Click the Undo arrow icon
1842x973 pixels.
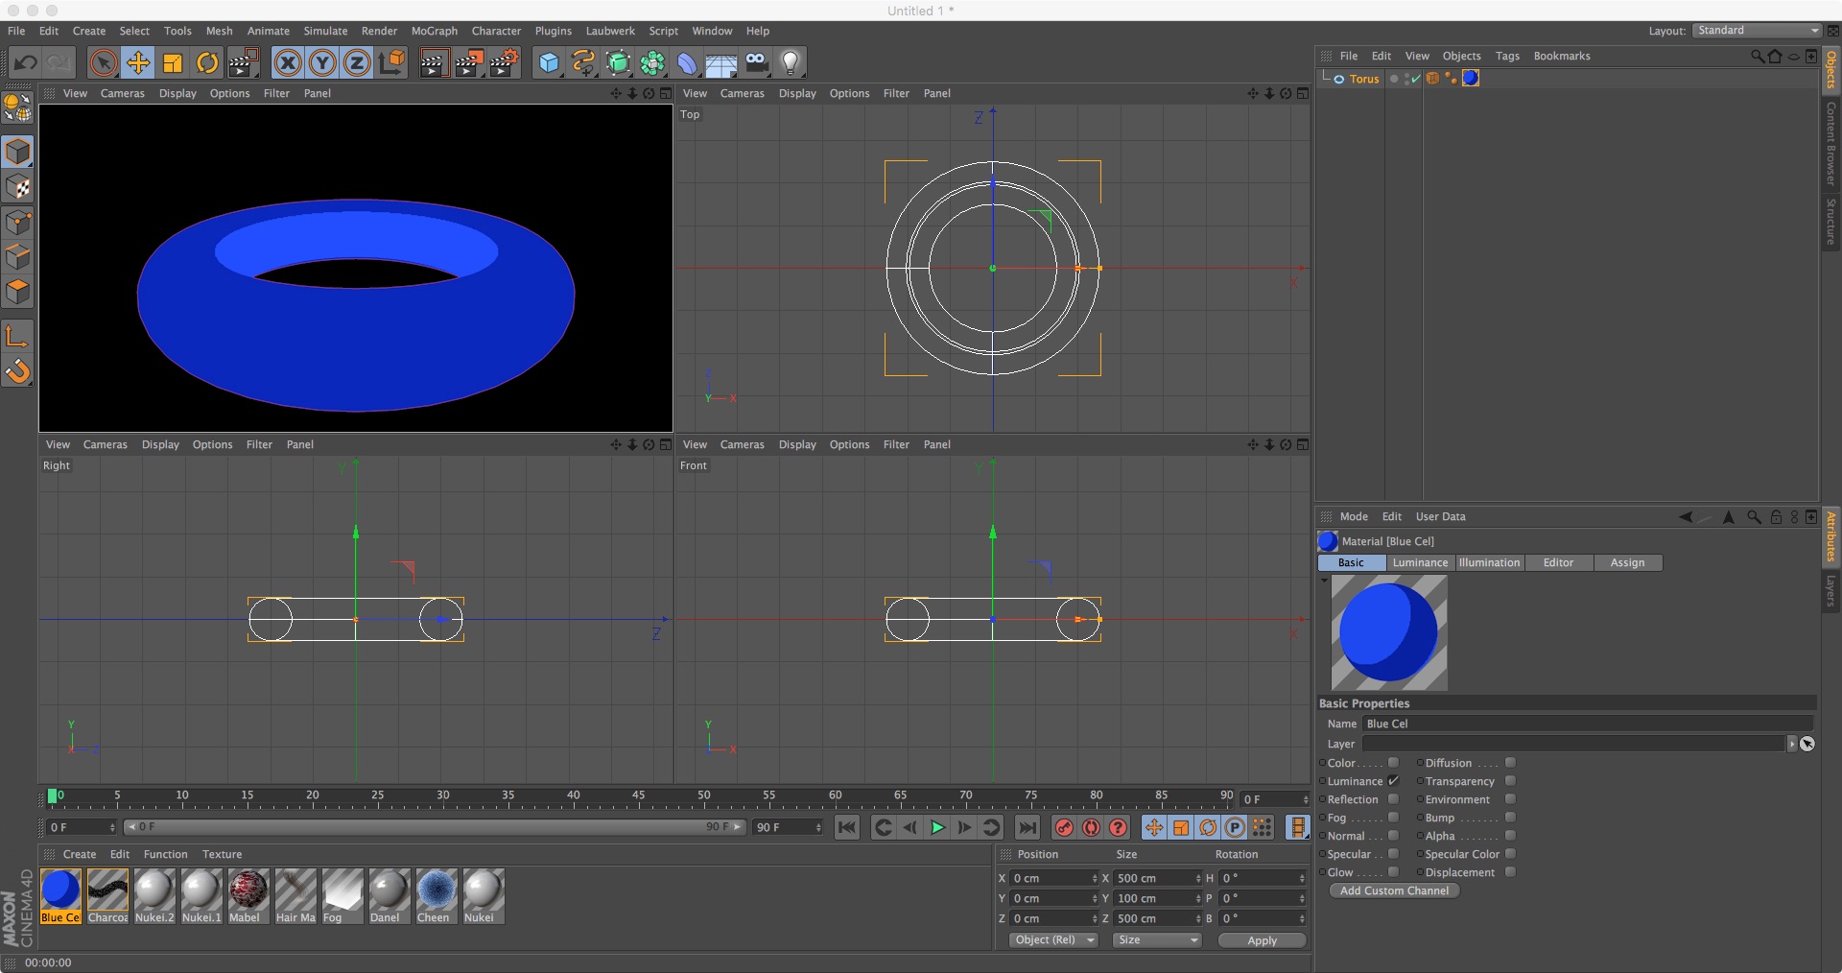coord(25,63)
